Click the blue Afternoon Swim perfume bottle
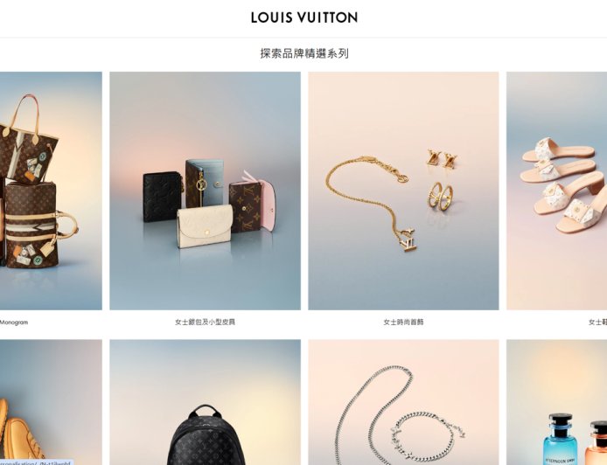 (561, 440)
